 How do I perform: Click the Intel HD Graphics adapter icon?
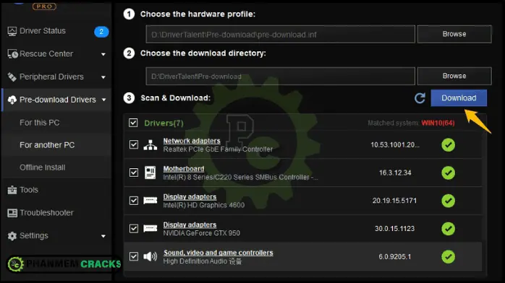(x=150, y=201)
